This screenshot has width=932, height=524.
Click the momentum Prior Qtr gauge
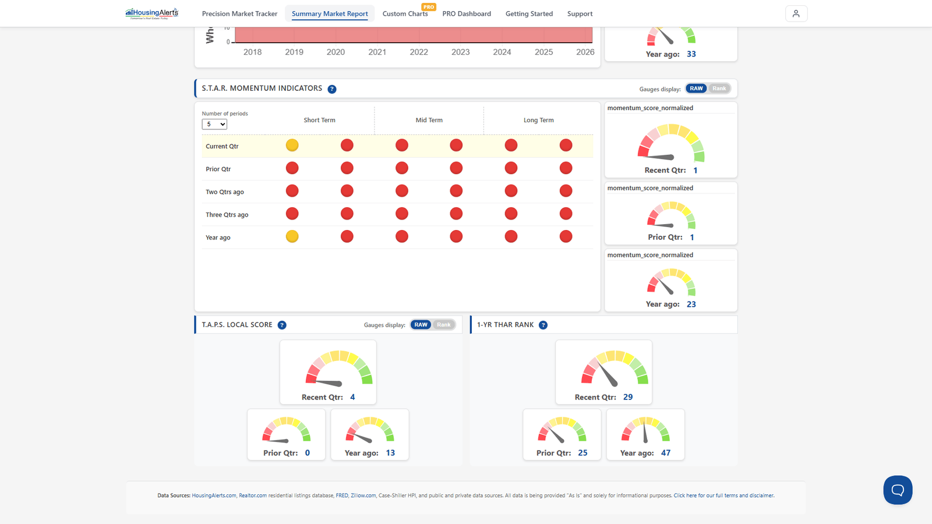pyautogui.click(x=671, y=215)
